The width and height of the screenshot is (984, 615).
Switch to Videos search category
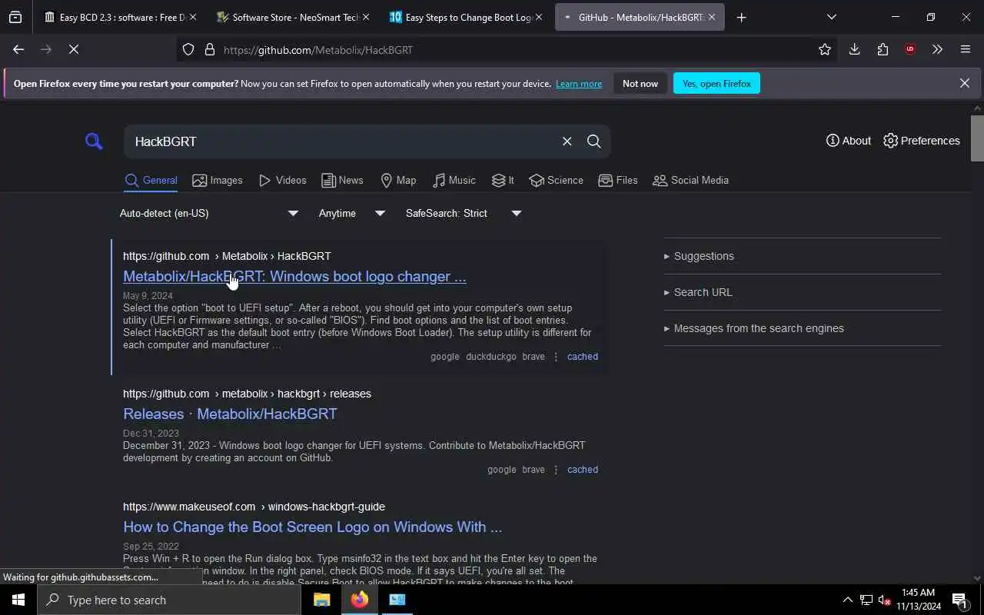tap(283, 180)
